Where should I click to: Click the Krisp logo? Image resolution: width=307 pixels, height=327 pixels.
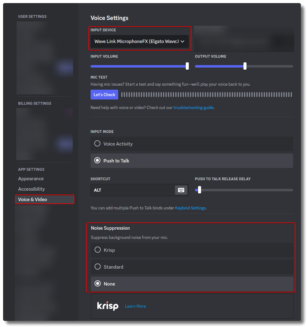click(x=108, y=306)
